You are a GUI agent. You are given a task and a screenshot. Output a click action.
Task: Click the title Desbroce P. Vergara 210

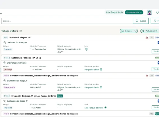click(20, 37)
